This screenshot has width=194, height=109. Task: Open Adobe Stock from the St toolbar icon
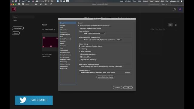[x=23, y=4]
